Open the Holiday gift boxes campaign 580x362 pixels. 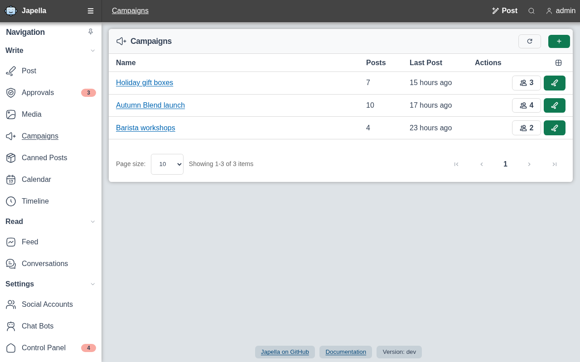pyautogui.click(x=145, y=83)
